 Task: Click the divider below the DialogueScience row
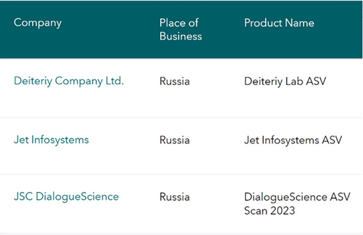pyautogui.click(x=181, y=233)
